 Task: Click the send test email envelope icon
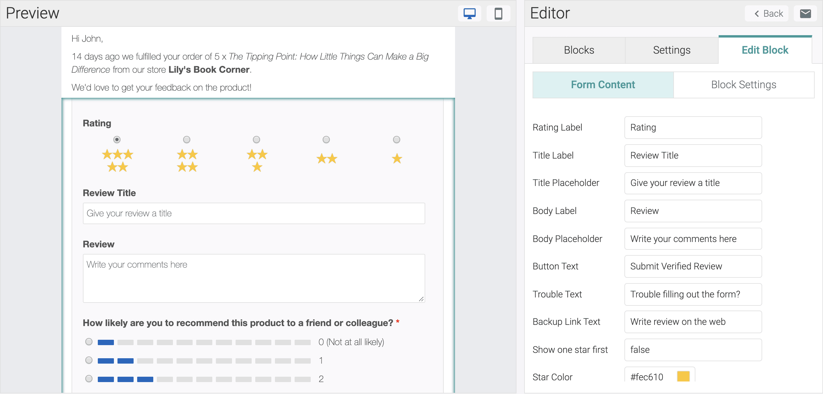tap(805, 13)
